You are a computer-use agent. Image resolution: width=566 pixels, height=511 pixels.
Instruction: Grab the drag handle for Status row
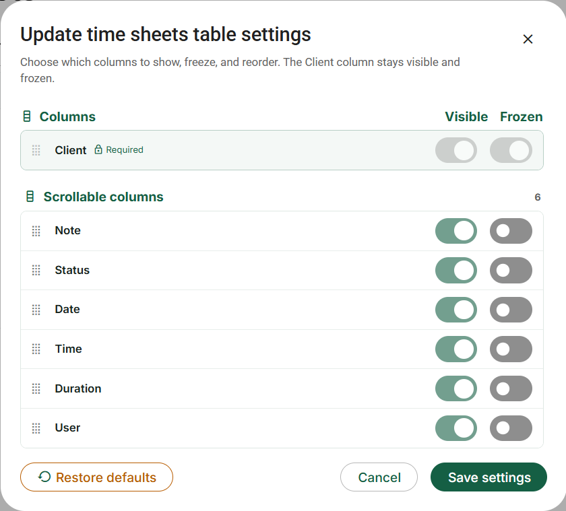point(36,270)
